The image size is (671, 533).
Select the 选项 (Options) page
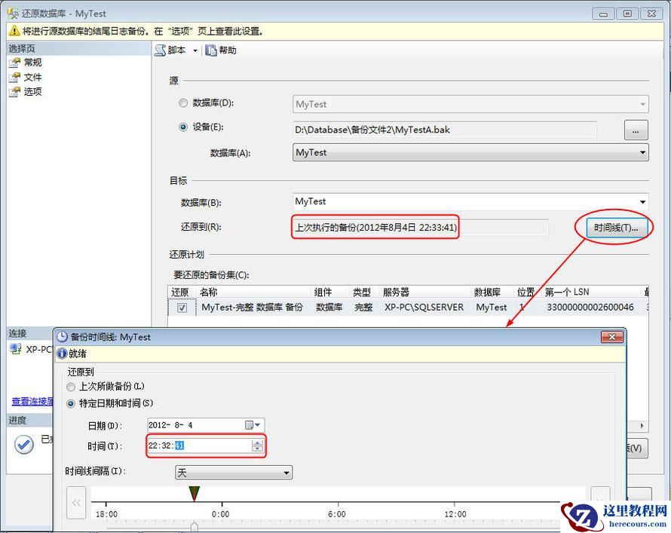click(32, 91)
